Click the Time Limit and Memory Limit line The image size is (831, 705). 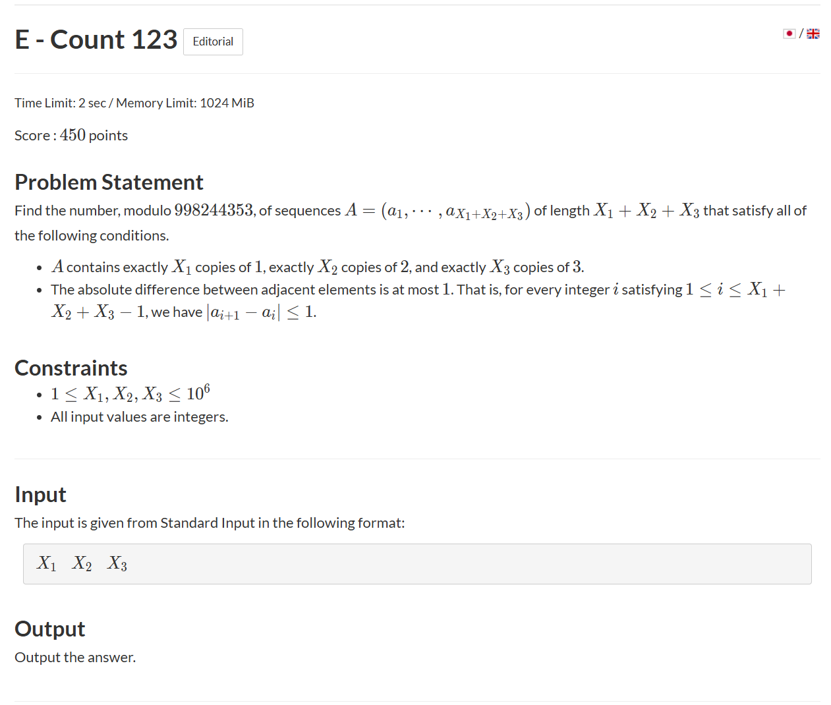point(134,103)
